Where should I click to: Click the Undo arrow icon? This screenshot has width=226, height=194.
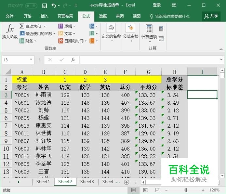[54, 6]
